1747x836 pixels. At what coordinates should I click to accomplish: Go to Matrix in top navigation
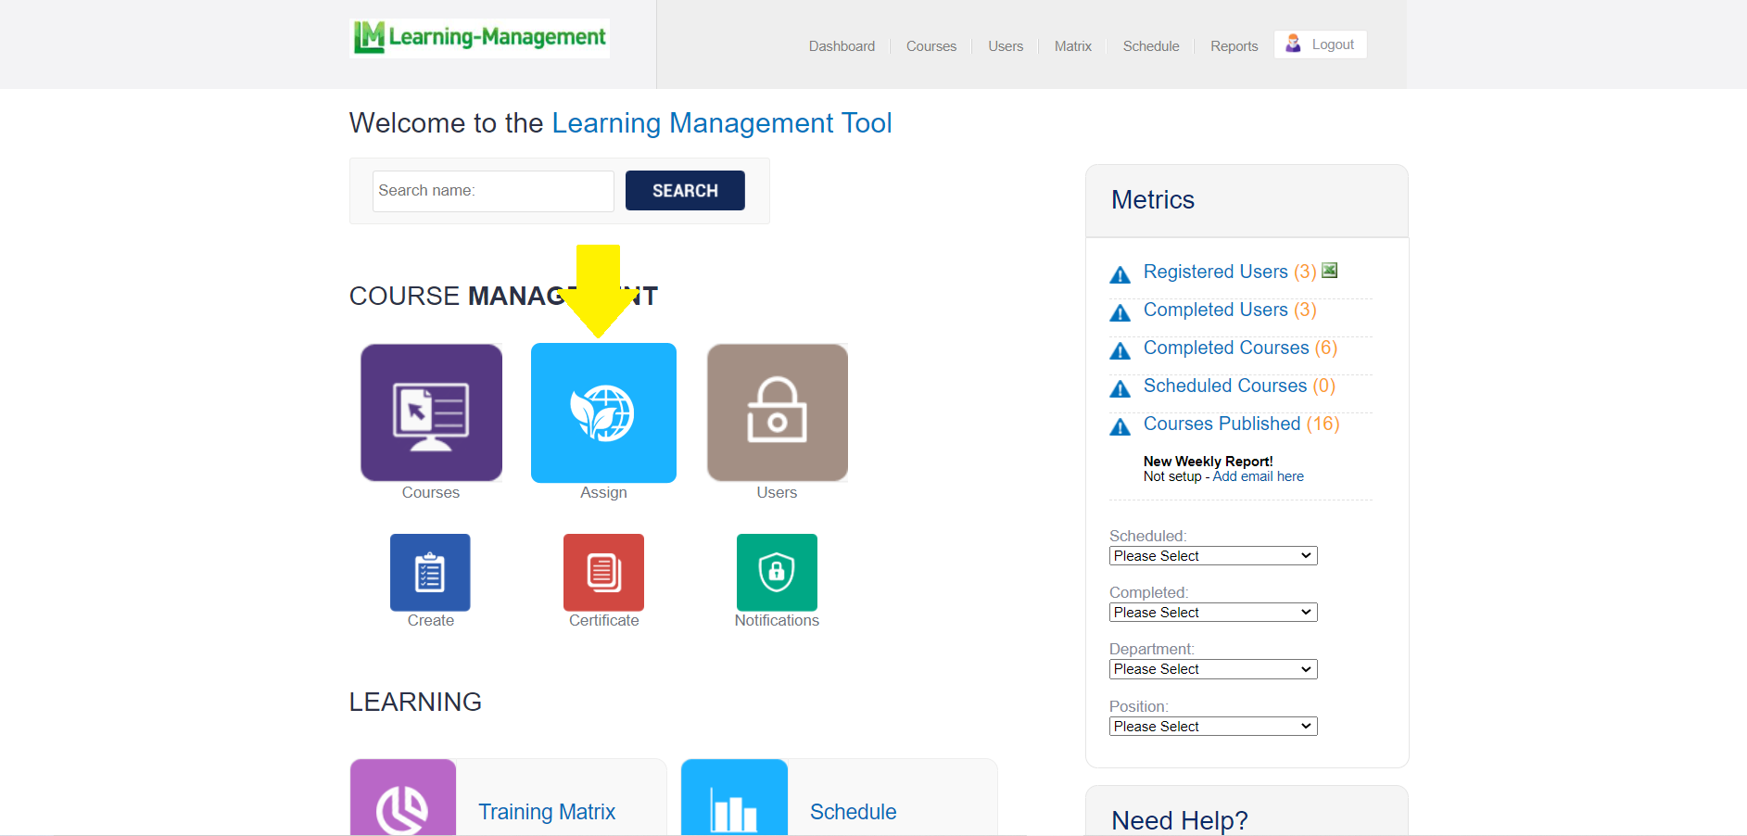[1072, 46]
